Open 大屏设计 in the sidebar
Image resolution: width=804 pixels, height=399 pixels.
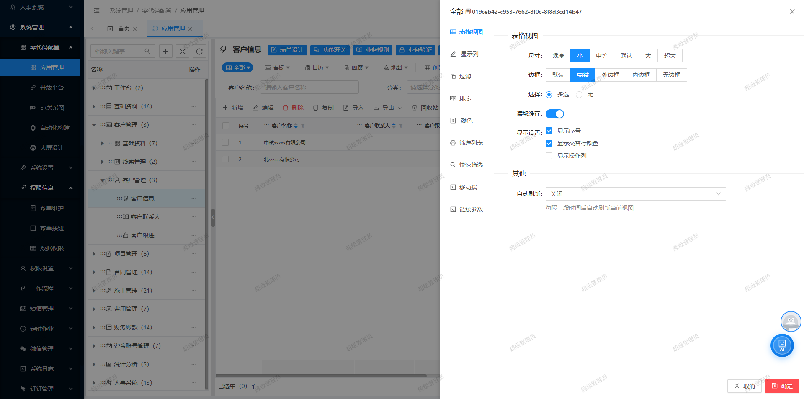[40, 148]
